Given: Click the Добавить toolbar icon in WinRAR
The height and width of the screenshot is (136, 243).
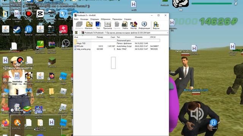Looking at the screenshot, I should pyautogui.click(x=79, y=25).
